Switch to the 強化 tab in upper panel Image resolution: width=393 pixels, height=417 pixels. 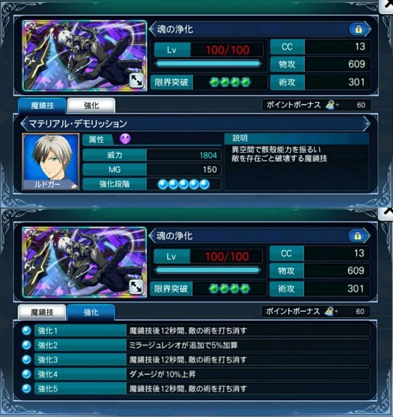(x=91, y=106)
